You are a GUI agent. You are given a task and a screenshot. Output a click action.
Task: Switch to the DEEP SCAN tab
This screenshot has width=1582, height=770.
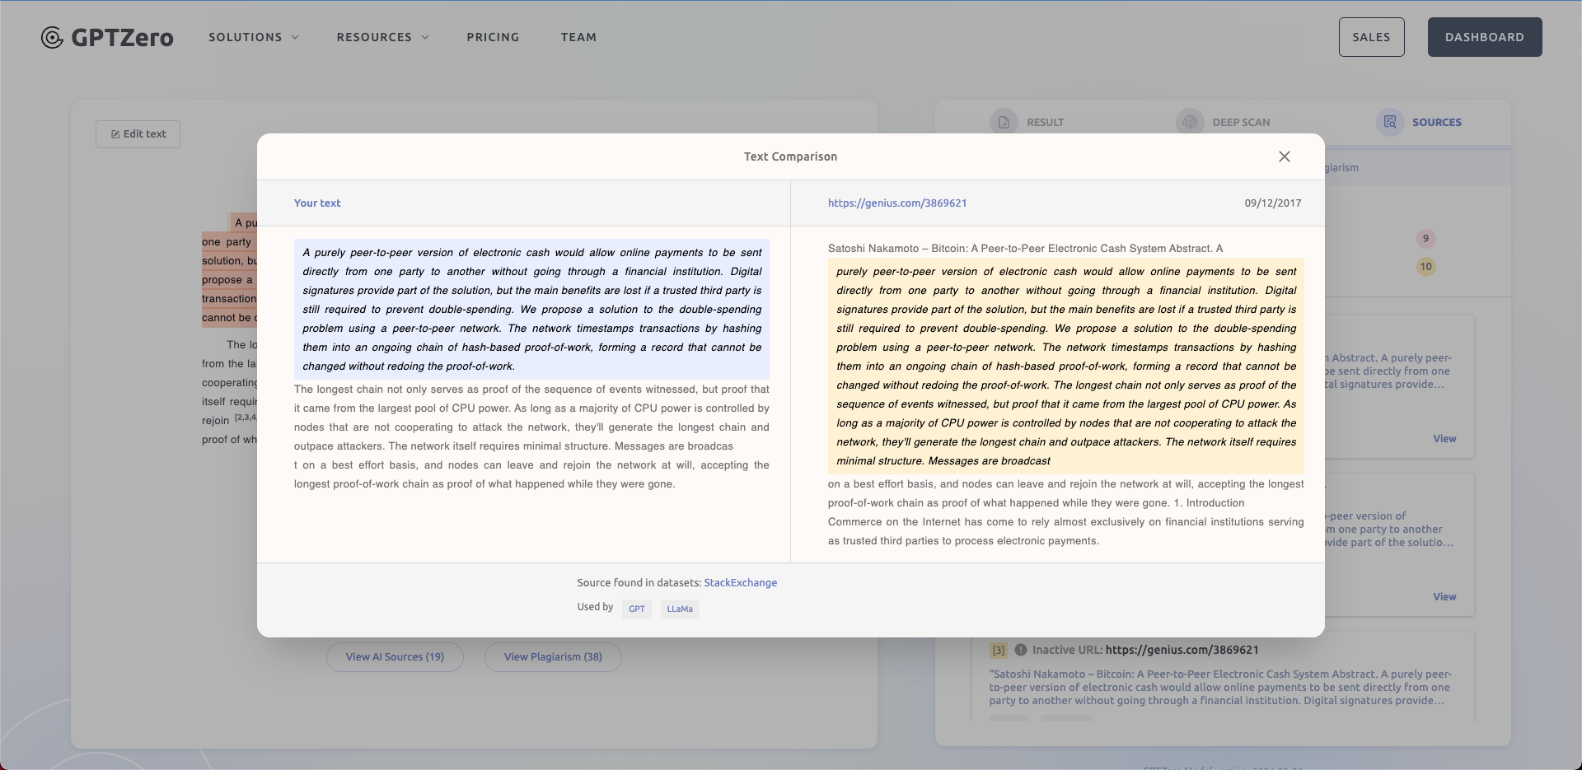point(1223,123)
